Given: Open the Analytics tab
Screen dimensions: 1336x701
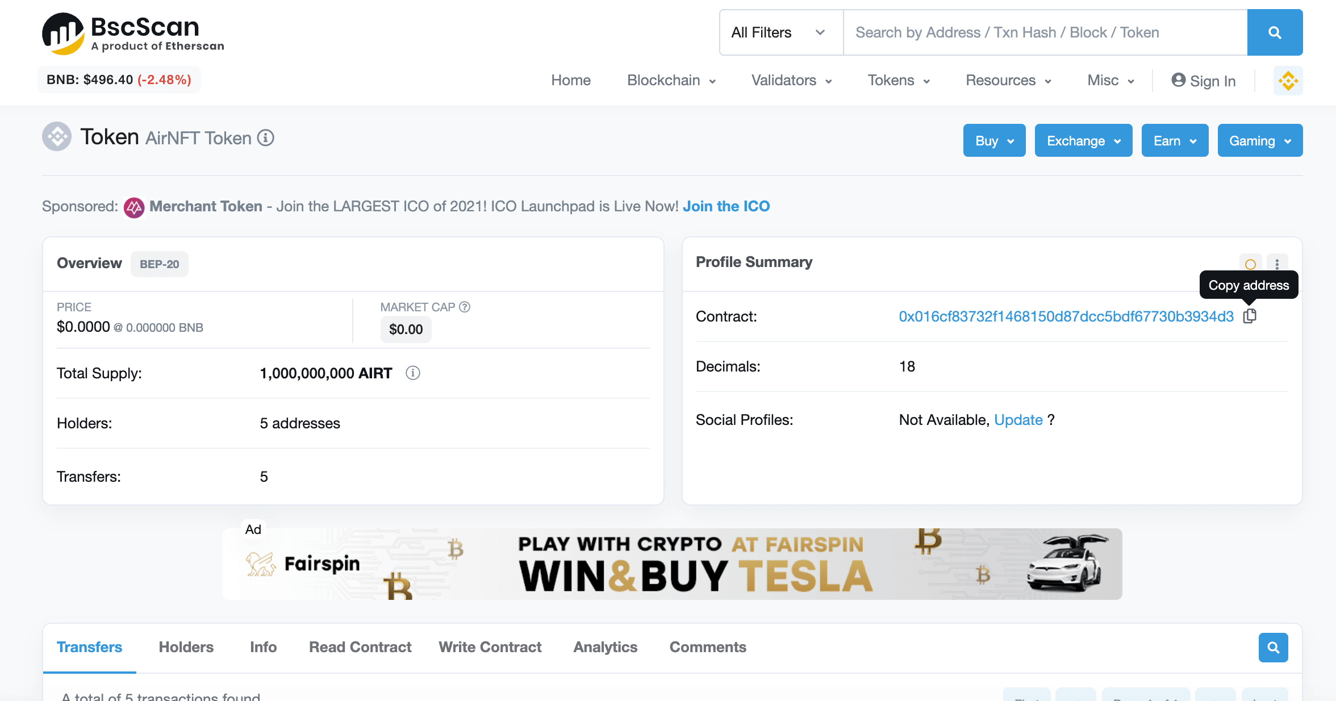Looking at the screenshot, I should pos(605,647).
